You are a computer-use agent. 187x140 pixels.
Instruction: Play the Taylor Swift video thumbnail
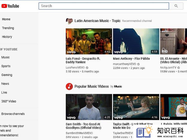(x=136, y=107)
